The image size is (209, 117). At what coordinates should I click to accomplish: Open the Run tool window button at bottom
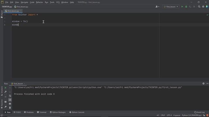coord(8,112)
